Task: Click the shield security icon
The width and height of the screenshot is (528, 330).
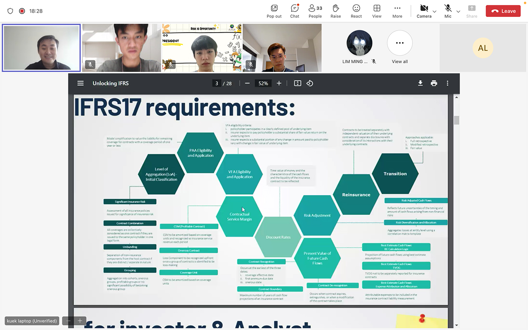Action: pos(10,11)
